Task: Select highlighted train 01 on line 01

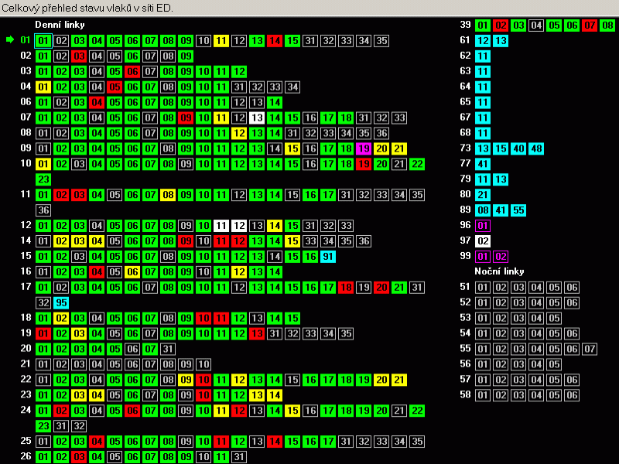Action: point(43,41)
